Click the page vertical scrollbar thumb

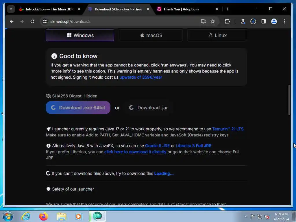tap(289, 100)
